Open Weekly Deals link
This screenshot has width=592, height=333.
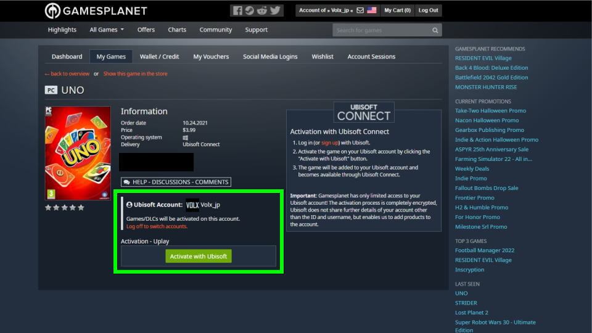point(472,169)
